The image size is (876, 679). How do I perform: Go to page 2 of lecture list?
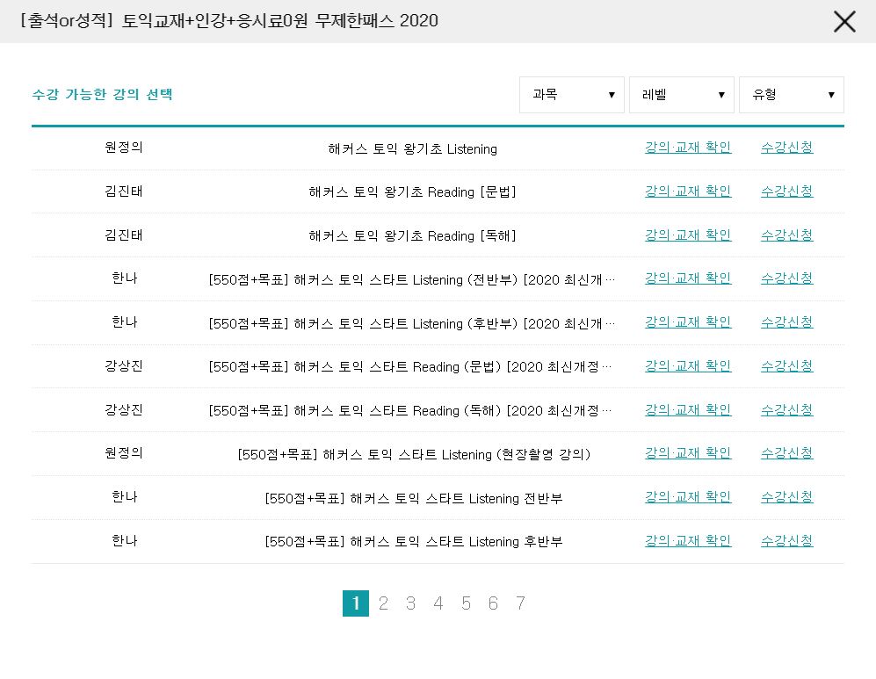(x=383, y=603)
